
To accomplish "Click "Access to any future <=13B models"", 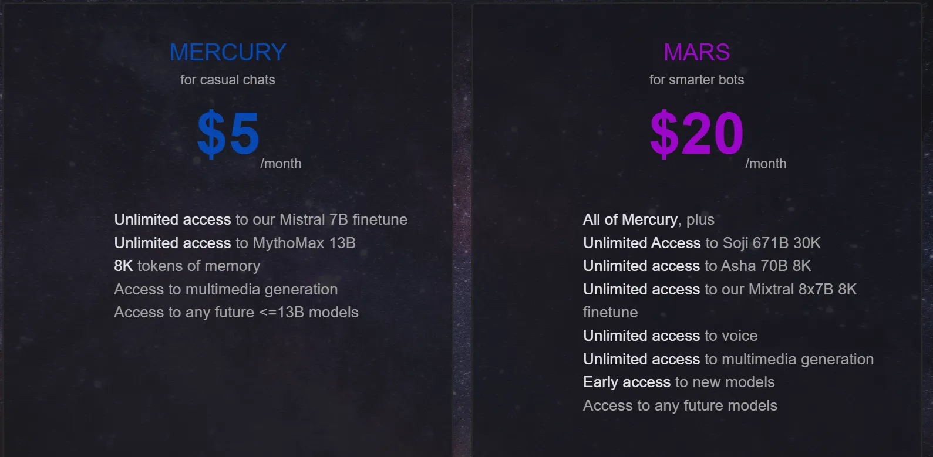I will pyautogui.click(x=236, y=312).
